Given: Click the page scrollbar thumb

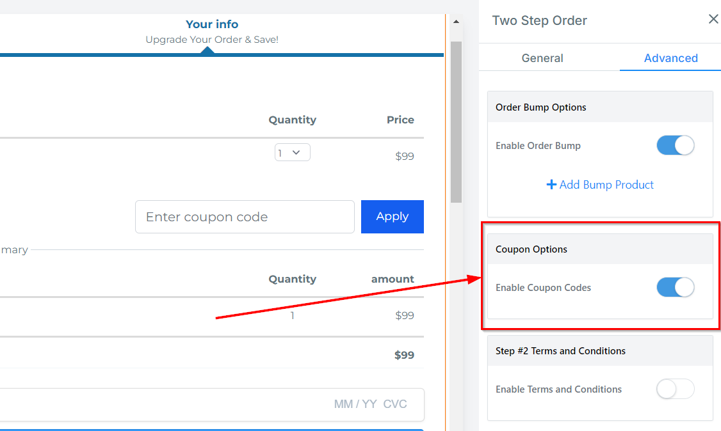Looking at the screenshot, I should click(456, 121).
